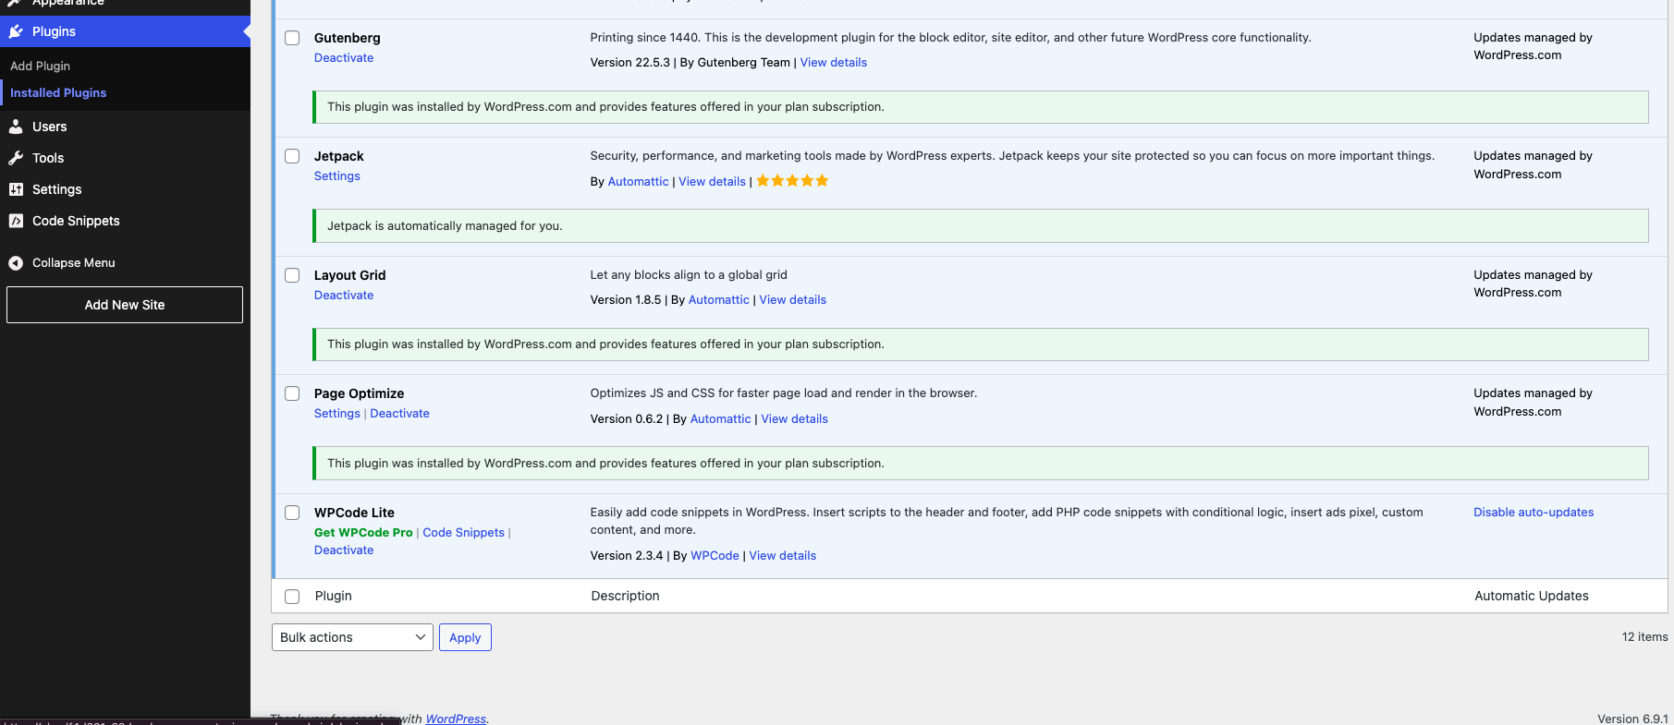This screenshot has width=1674, height=725.
Task: Click the Automatic Updates column footer label
Action: coord(1532,597)
